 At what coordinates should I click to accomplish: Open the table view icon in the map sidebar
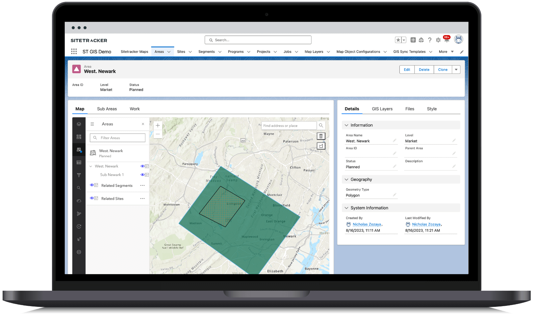point(79,163)
